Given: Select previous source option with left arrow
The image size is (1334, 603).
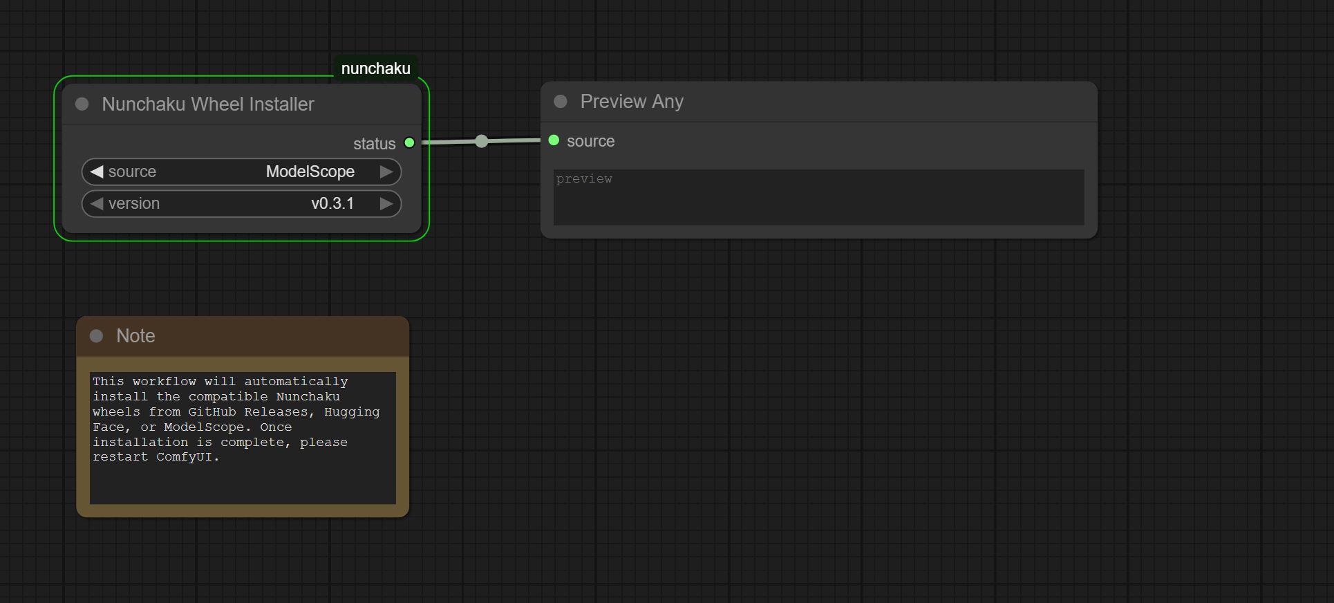Looking at the screenshot, I should (x=97, y=171).
